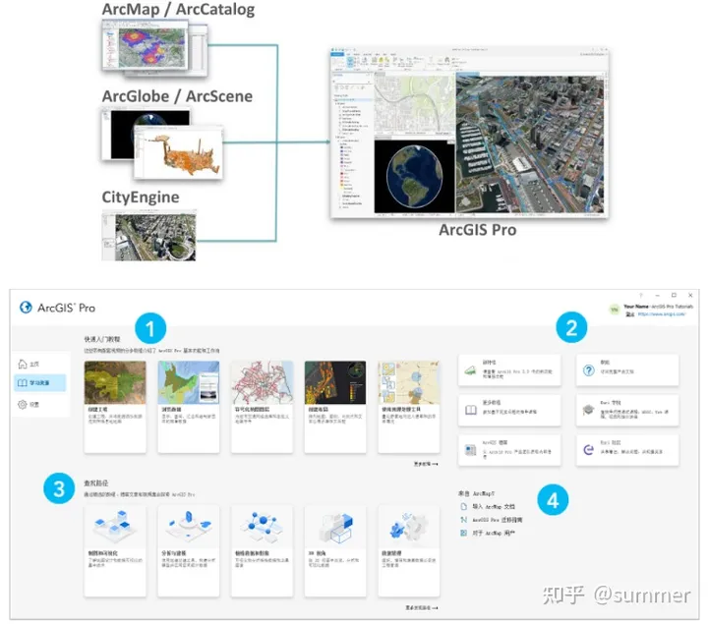The image size is (708, 624).
Task: Open the ArcGIS Blog newspaper card
Action: 509,450
